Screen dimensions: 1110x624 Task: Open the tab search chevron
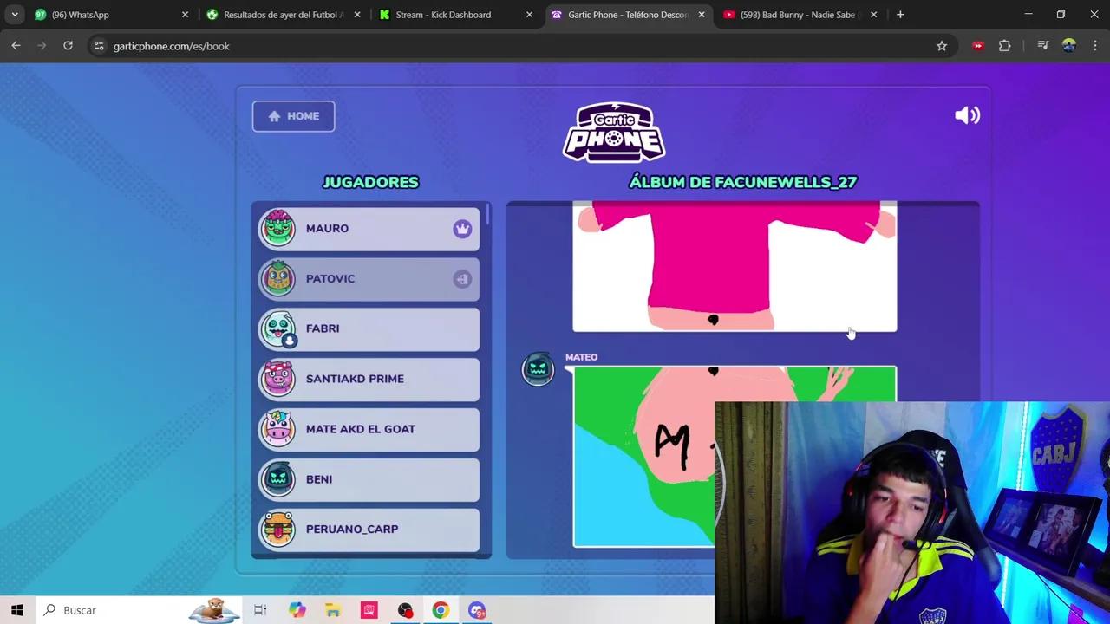14,15
